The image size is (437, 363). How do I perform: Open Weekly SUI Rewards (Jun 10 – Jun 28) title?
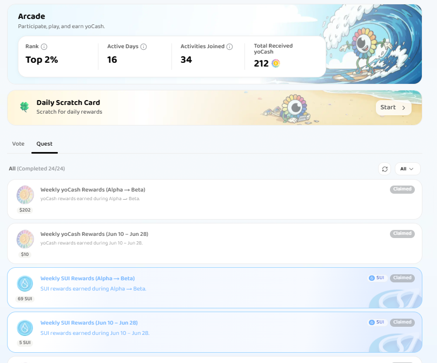pos(89,323)
